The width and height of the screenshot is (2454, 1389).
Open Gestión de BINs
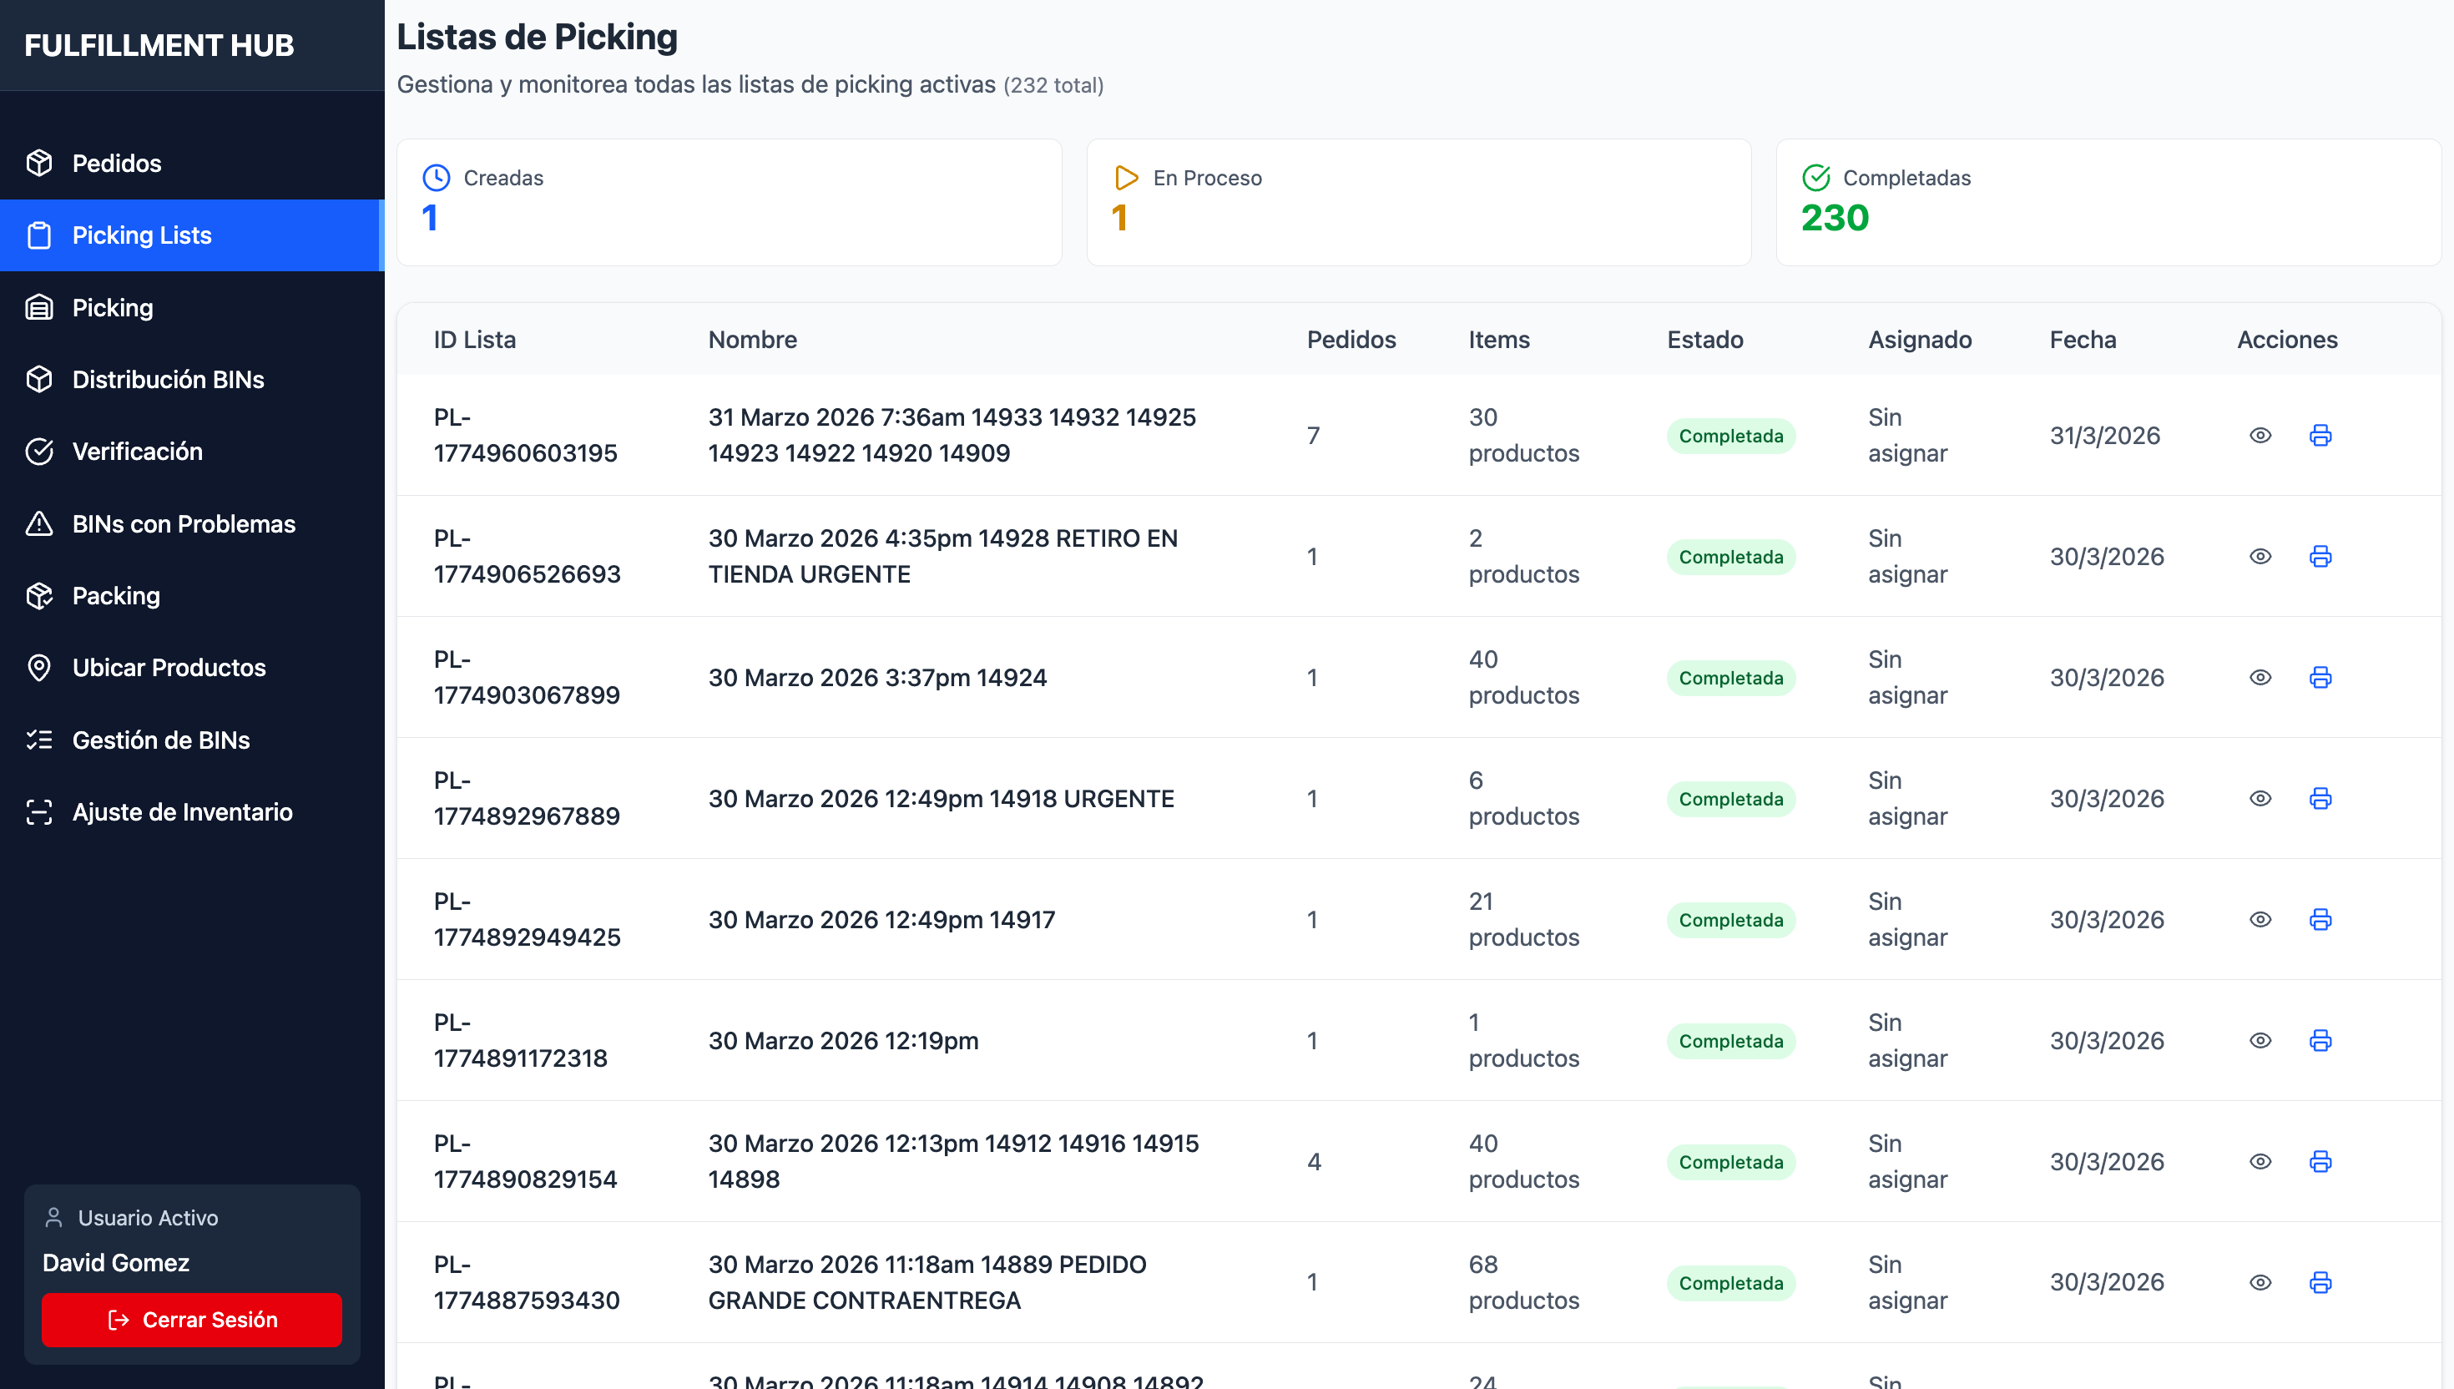pos(191,740)
